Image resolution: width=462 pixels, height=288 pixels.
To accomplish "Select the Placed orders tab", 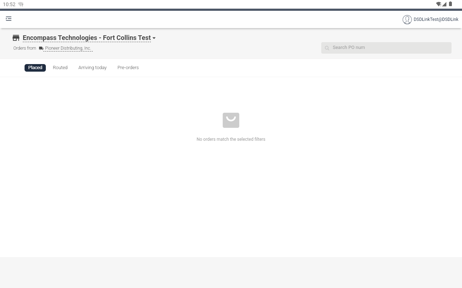I will 35,68.
